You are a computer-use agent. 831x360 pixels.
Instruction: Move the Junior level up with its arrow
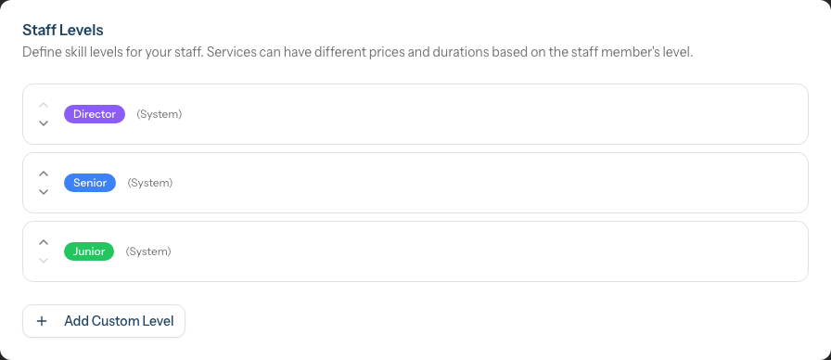point(44,242)
